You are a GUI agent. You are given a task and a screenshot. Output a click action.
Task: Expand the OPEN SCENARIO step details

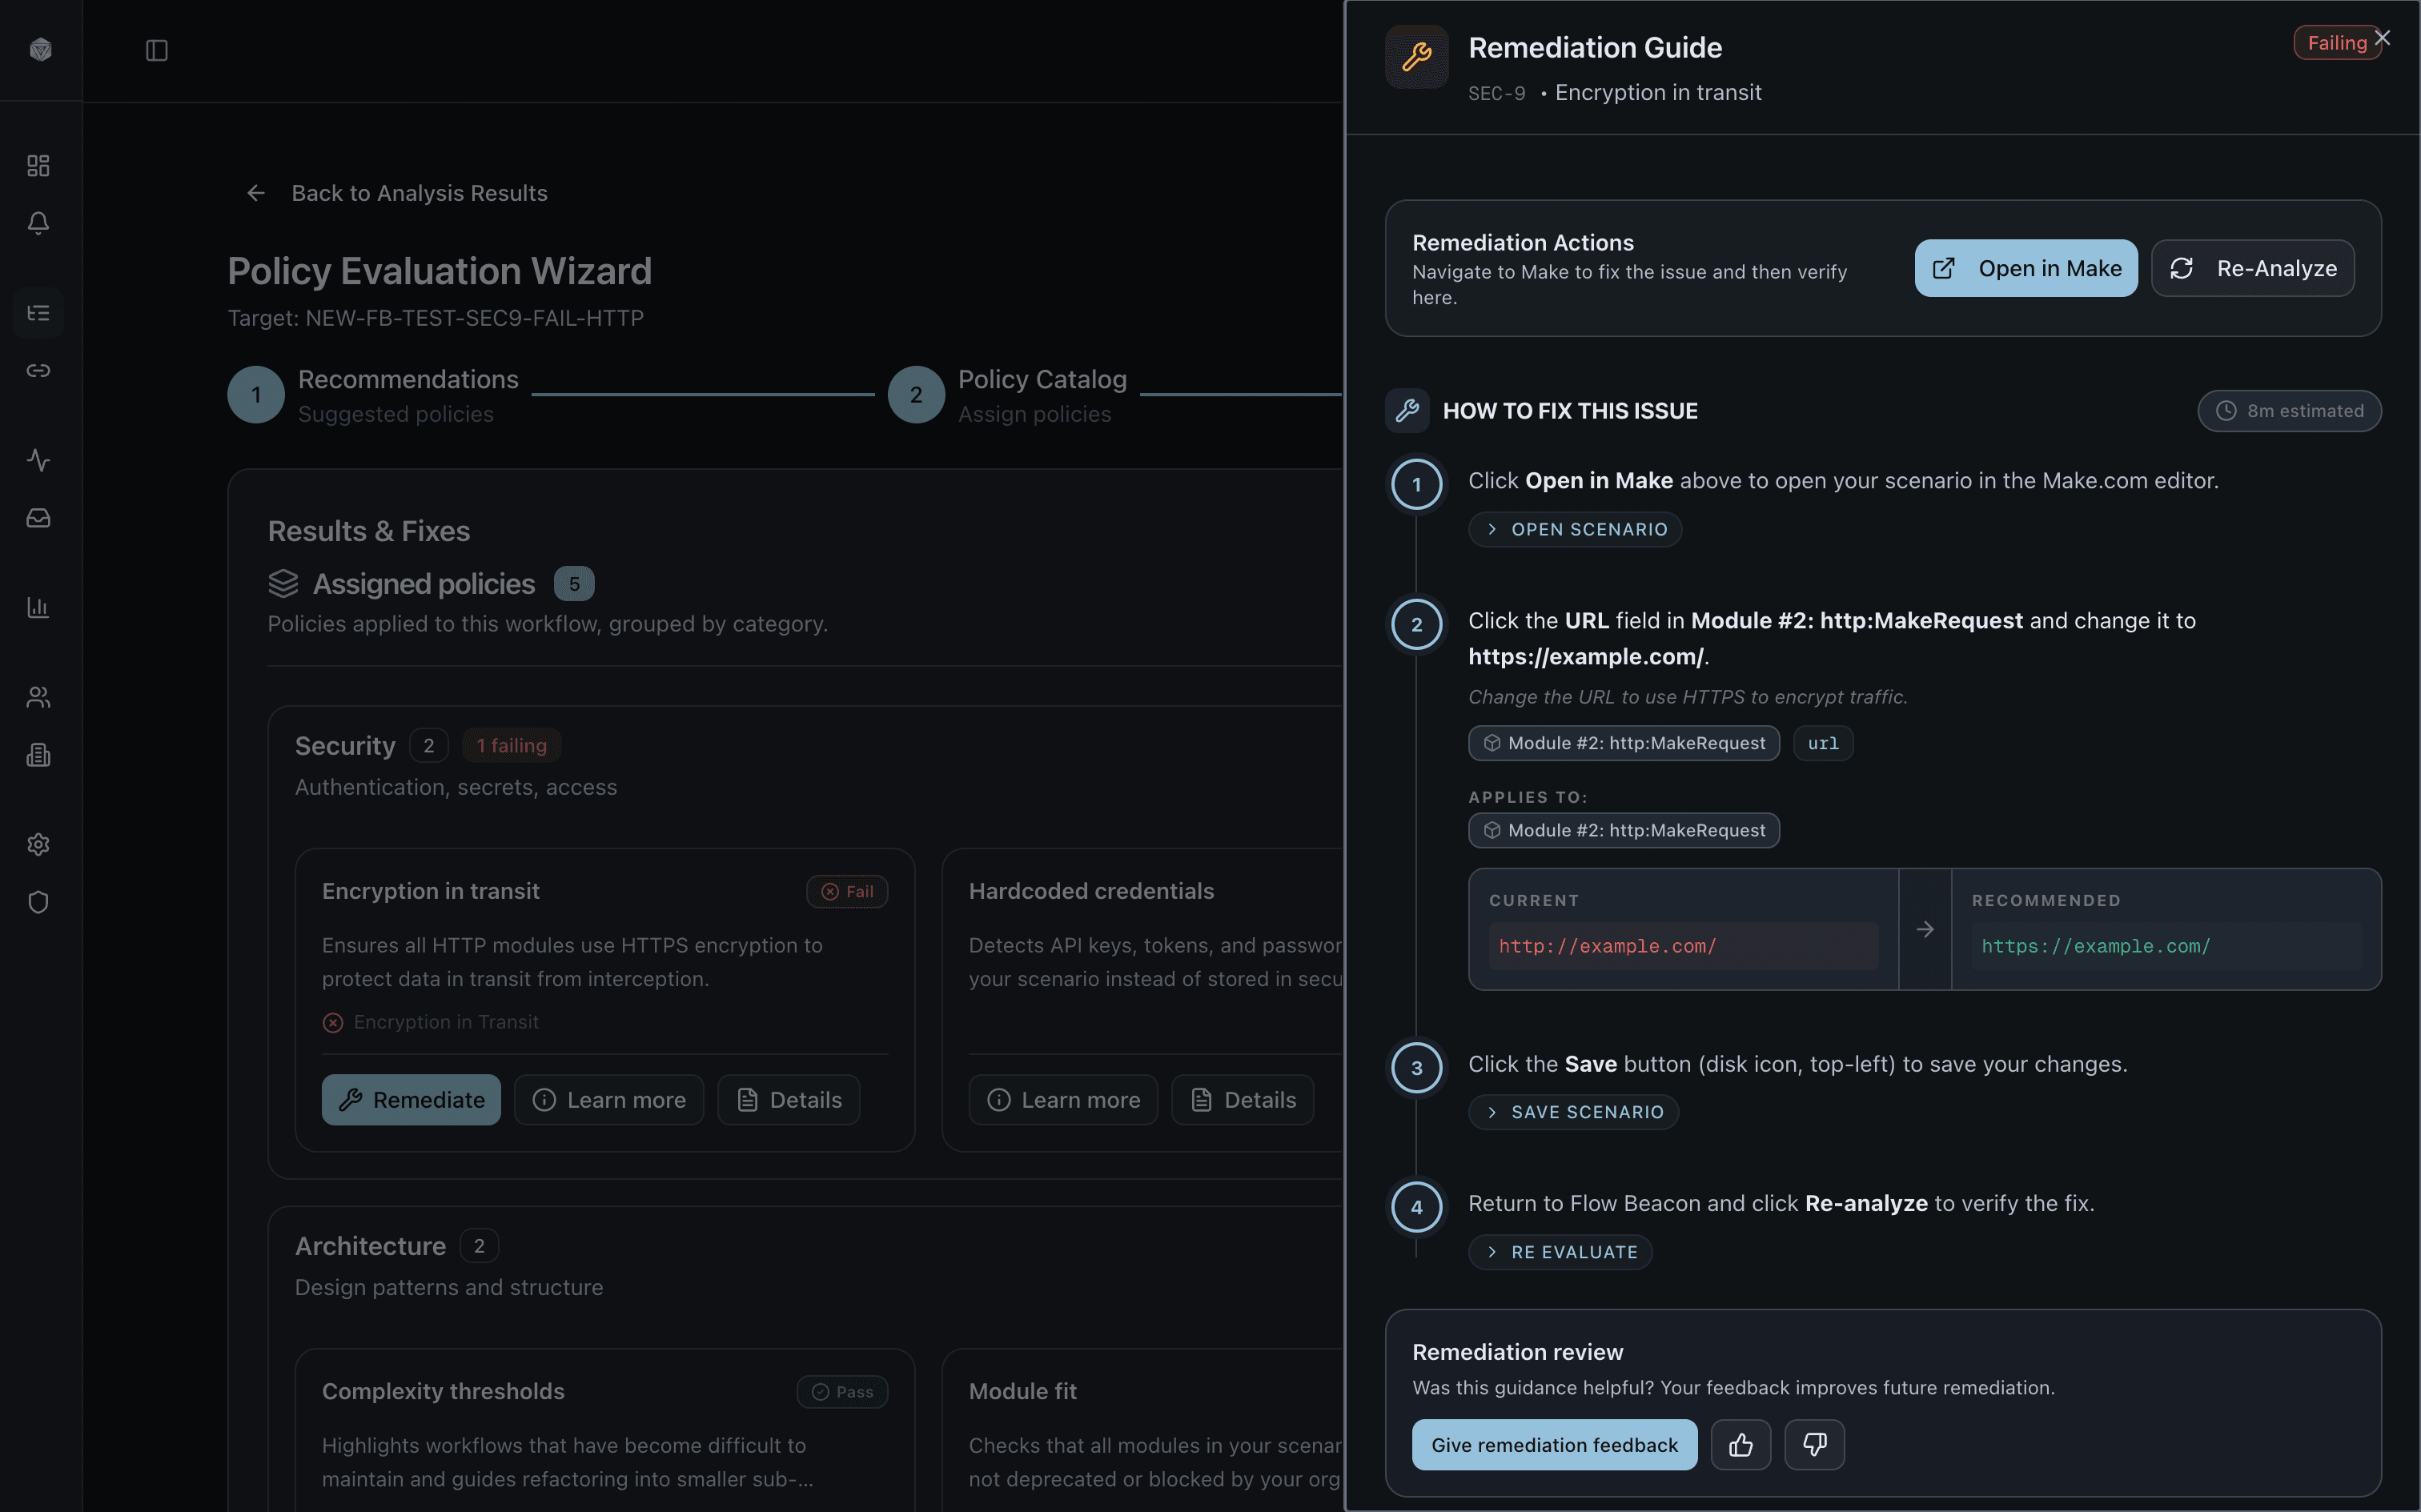[1575, 529]
